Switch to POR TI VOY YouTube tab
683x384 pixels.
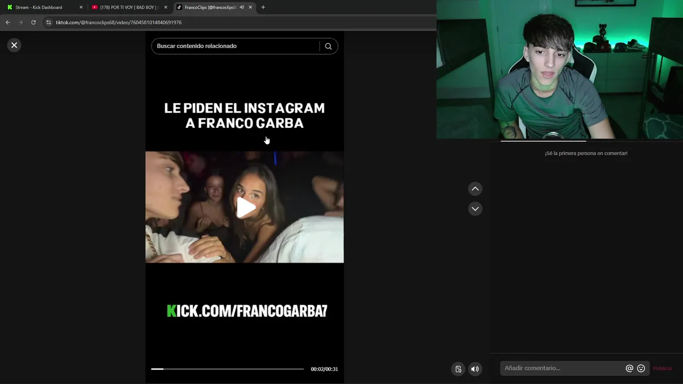[x=129, y=7]
